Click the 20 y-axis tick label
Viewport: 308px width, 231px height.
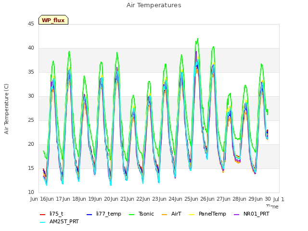point(31,144)
